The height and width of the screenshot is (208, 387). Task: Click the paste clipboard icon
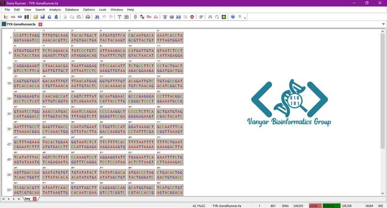(79, 17)
